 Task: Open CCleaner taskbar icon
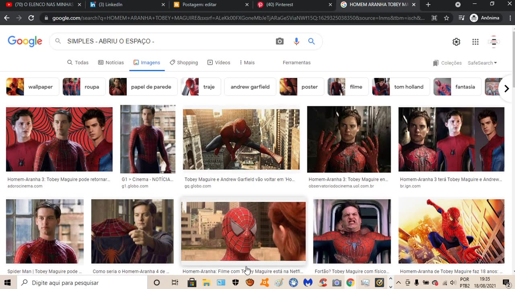pyautogui.click(x=322, y=283)
